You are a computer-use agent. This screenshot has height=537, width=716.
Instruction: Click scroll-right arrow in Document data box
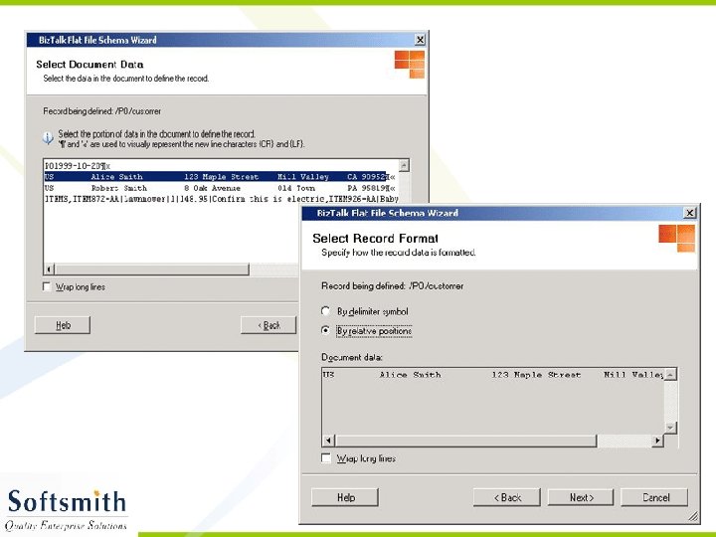(x=657, y=441)
